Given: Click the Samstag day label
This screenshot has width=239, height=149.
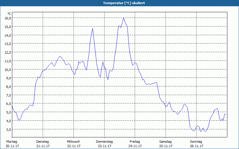Looking at the screenshot, I should [166, 142].
